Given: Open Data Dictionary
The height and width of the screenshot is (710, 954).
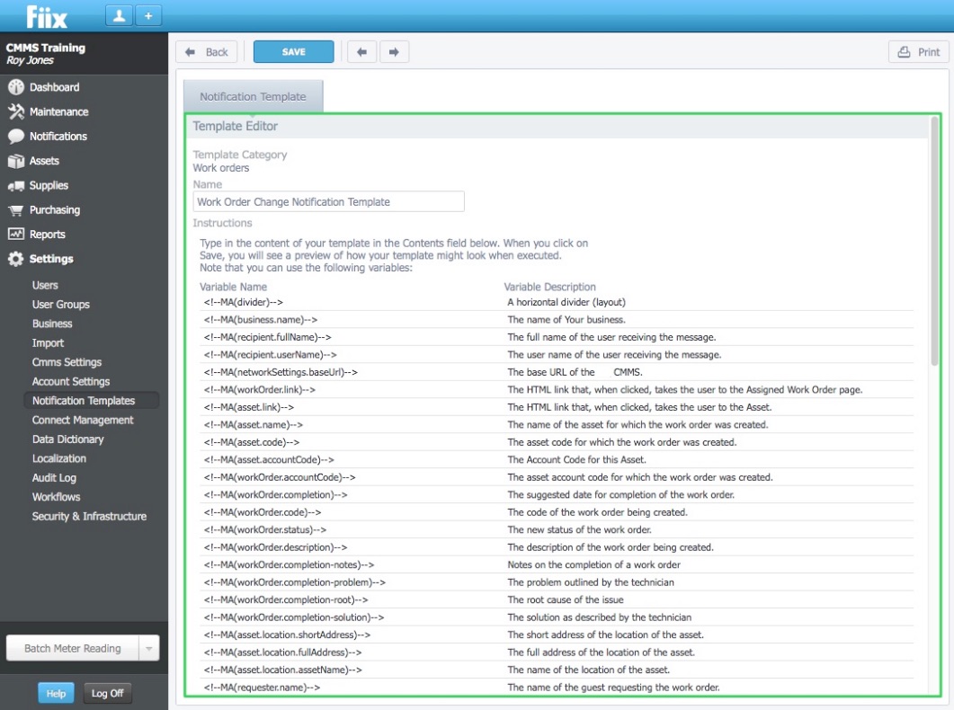Looking at the screenshot, I should (67, 439).
